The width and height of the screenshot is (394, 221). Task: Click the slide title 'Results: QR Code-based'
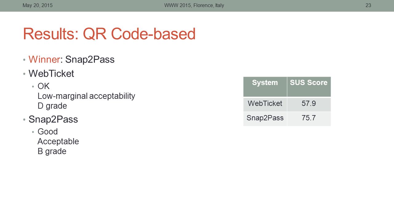(109, 34)
